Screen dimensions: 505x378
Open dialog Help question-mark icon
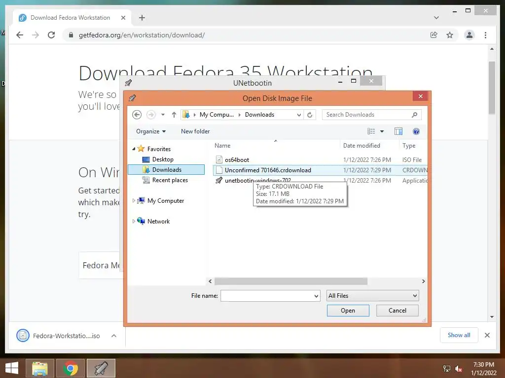click(x=416, y=131)
